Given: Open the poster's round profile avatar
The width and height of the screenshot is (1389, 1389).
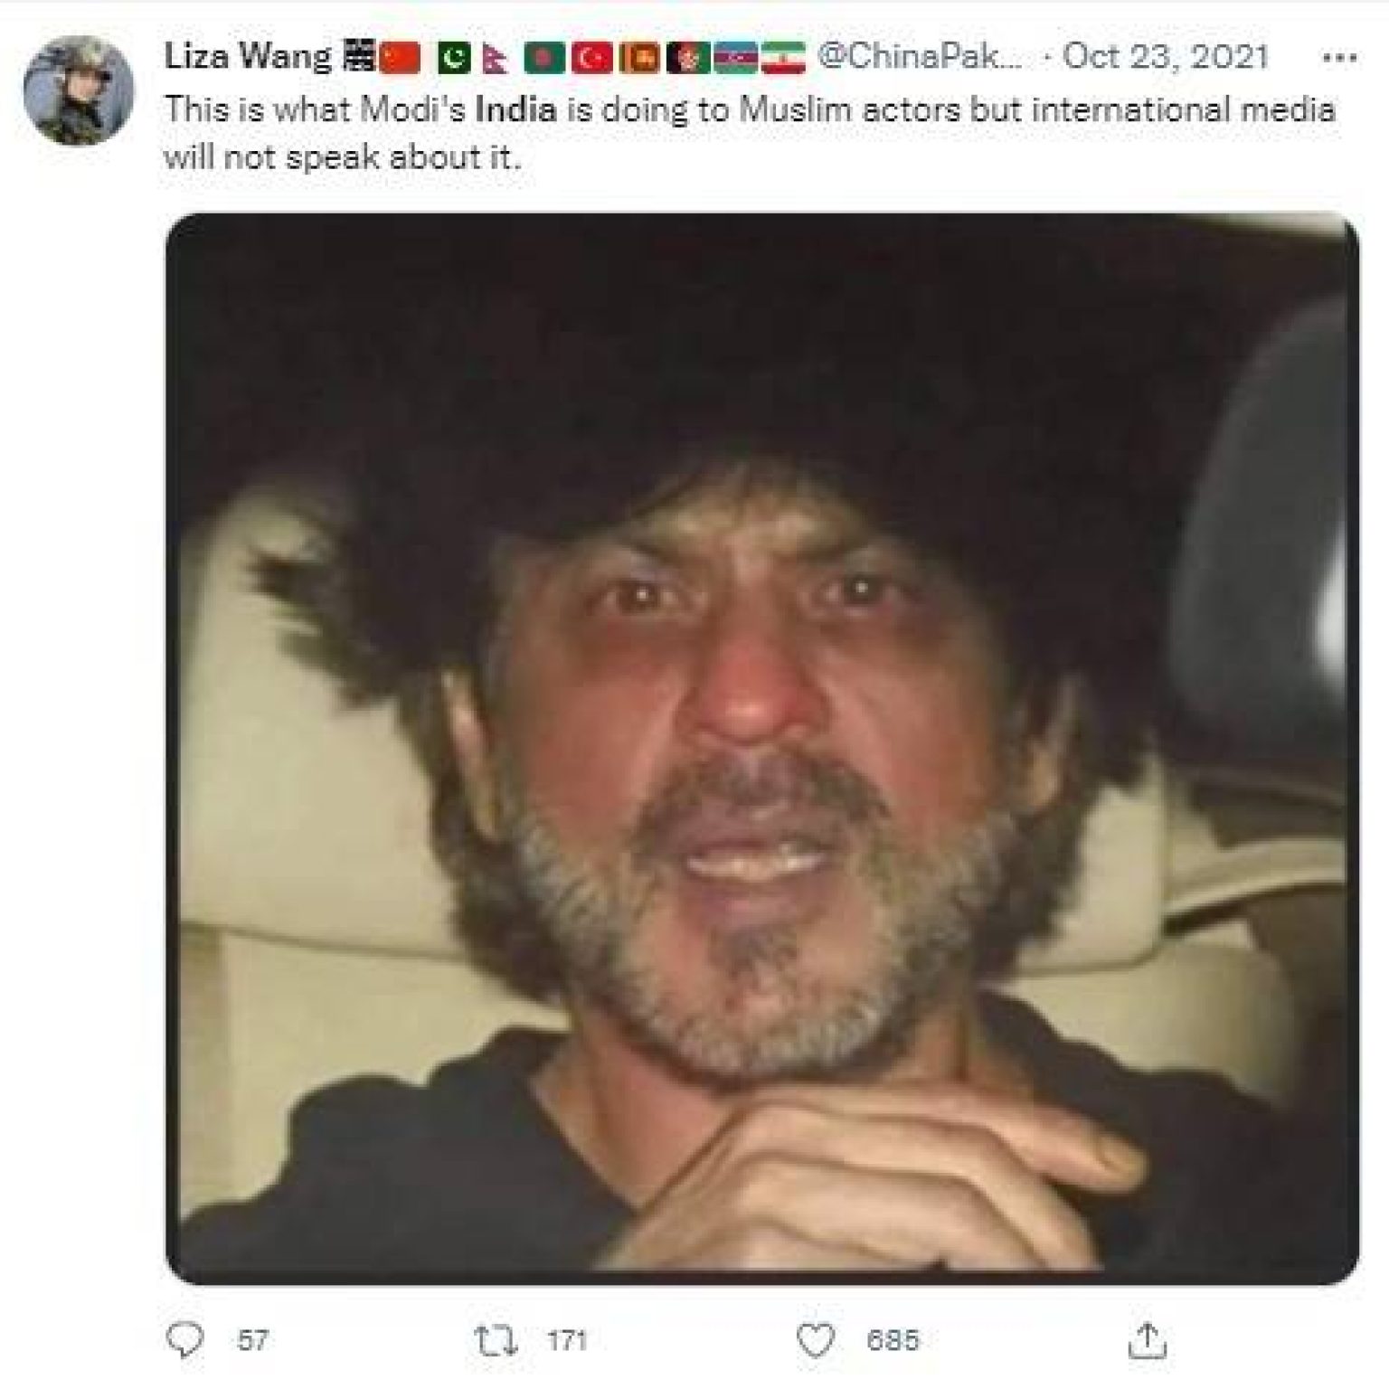Looking at the screenshot, I should pos(80,90).
